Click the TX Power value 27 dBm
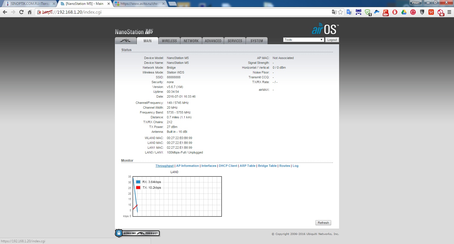This screenshot has width=454, height=244. tap(172, 127)
